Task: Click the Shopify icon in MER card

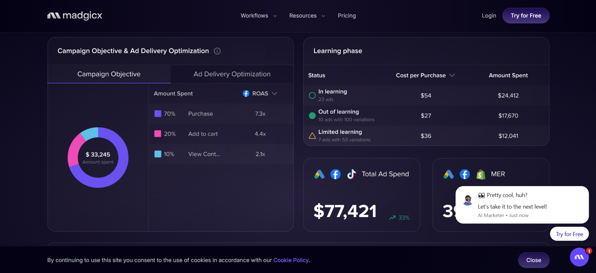Action: click(x=481, y=174)
